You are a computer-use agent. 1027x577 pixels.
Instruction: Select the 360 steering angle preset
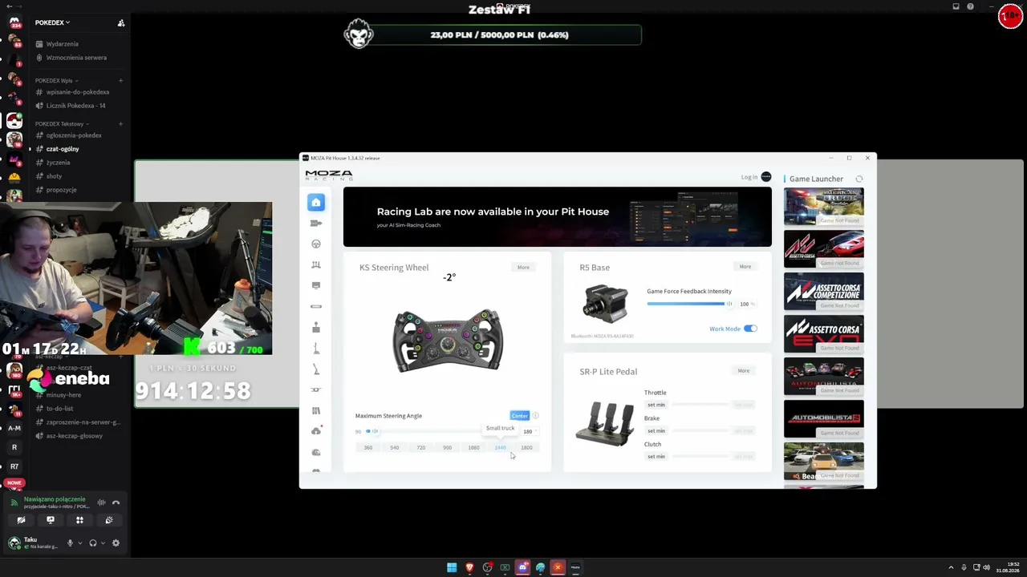pyautogui.click(x=368, y=447)
